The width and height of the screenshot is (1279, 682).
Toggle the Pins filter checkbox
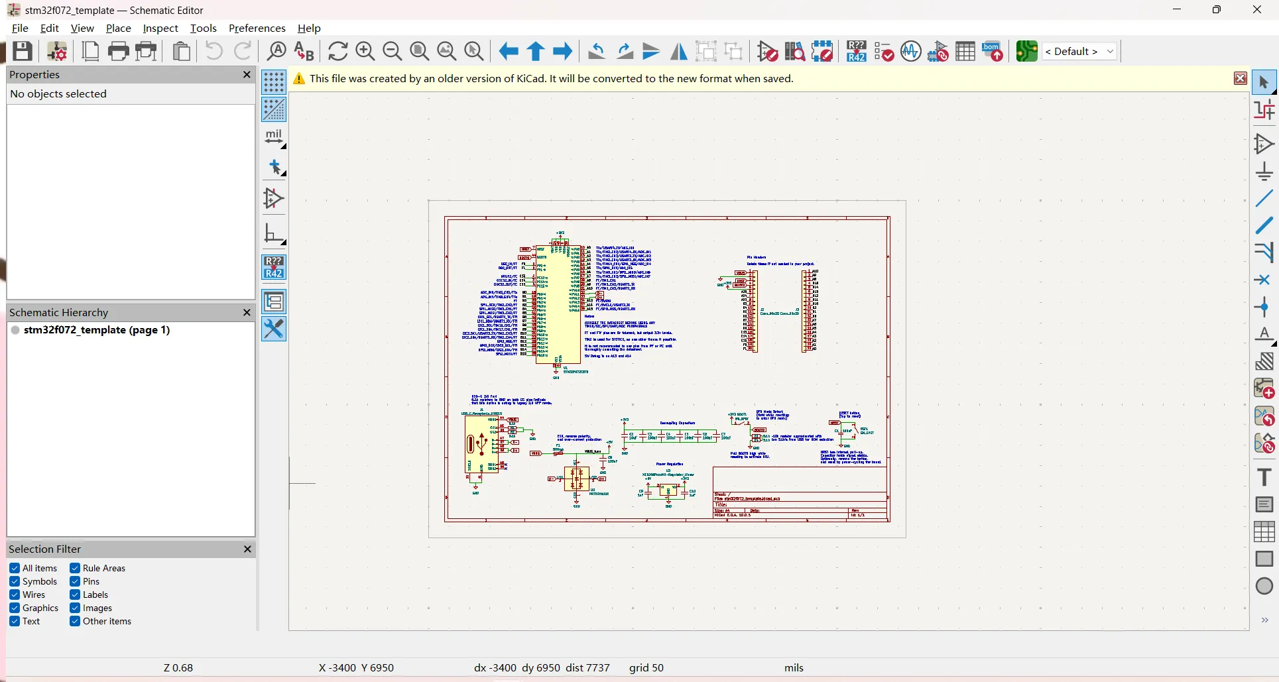click(x=75, y=581)
